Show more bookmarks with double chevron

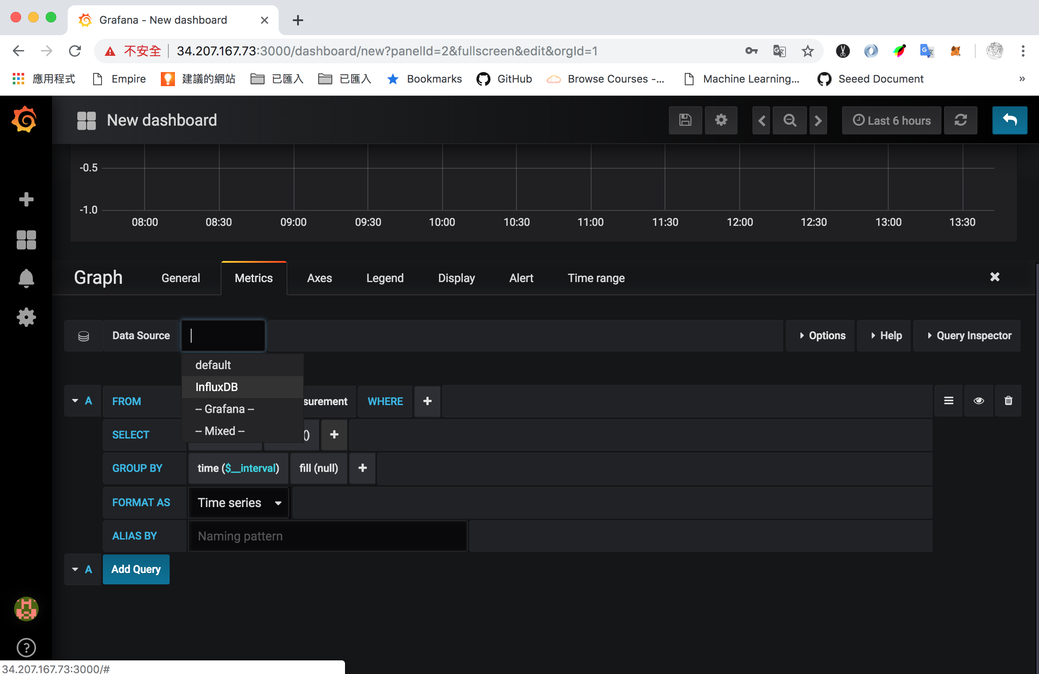(1022, 79)
